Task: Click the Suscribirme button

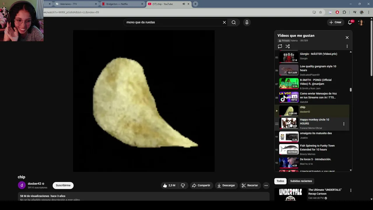Action: [x=63, y=185]
